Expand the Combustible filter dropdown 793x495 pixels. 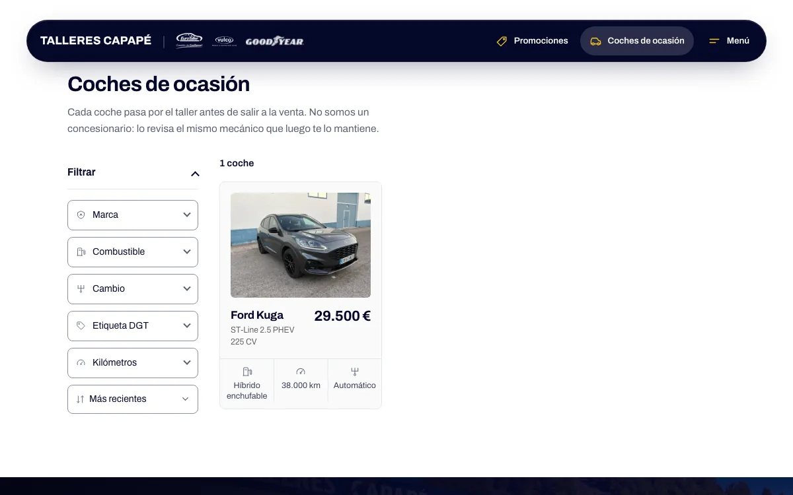click(x=133, y=252)
